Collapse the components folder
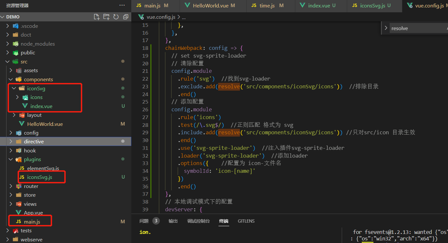Image resolution: width=448 pixels, height=243 pixels. (11, 79)
